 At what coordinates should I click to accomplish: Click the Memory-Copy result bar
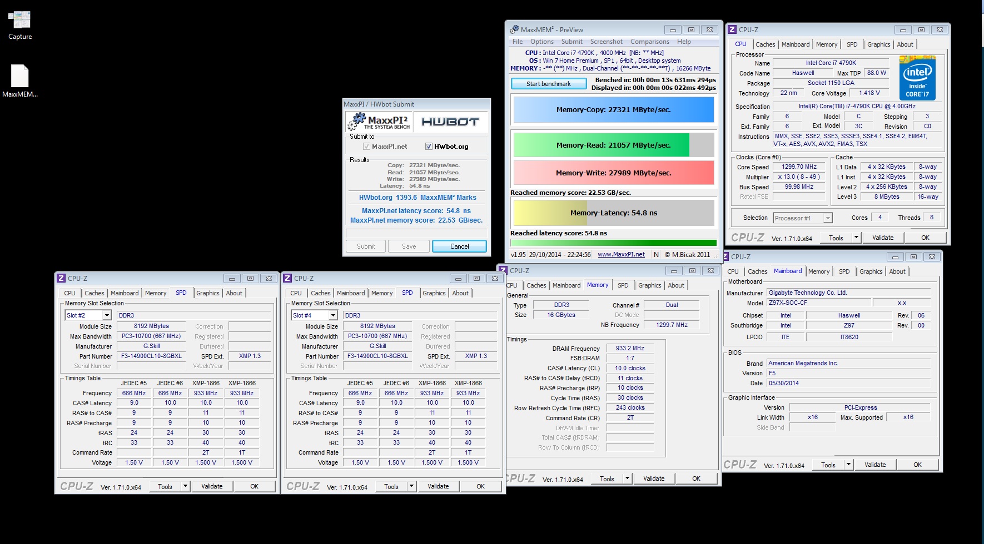[614, 110]
